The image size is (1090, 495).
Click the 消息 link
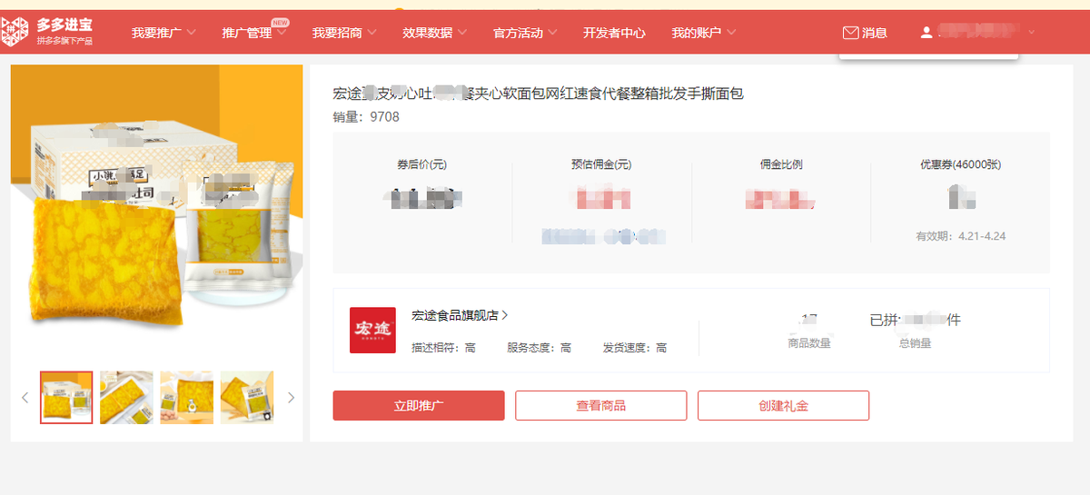(875, 33)
